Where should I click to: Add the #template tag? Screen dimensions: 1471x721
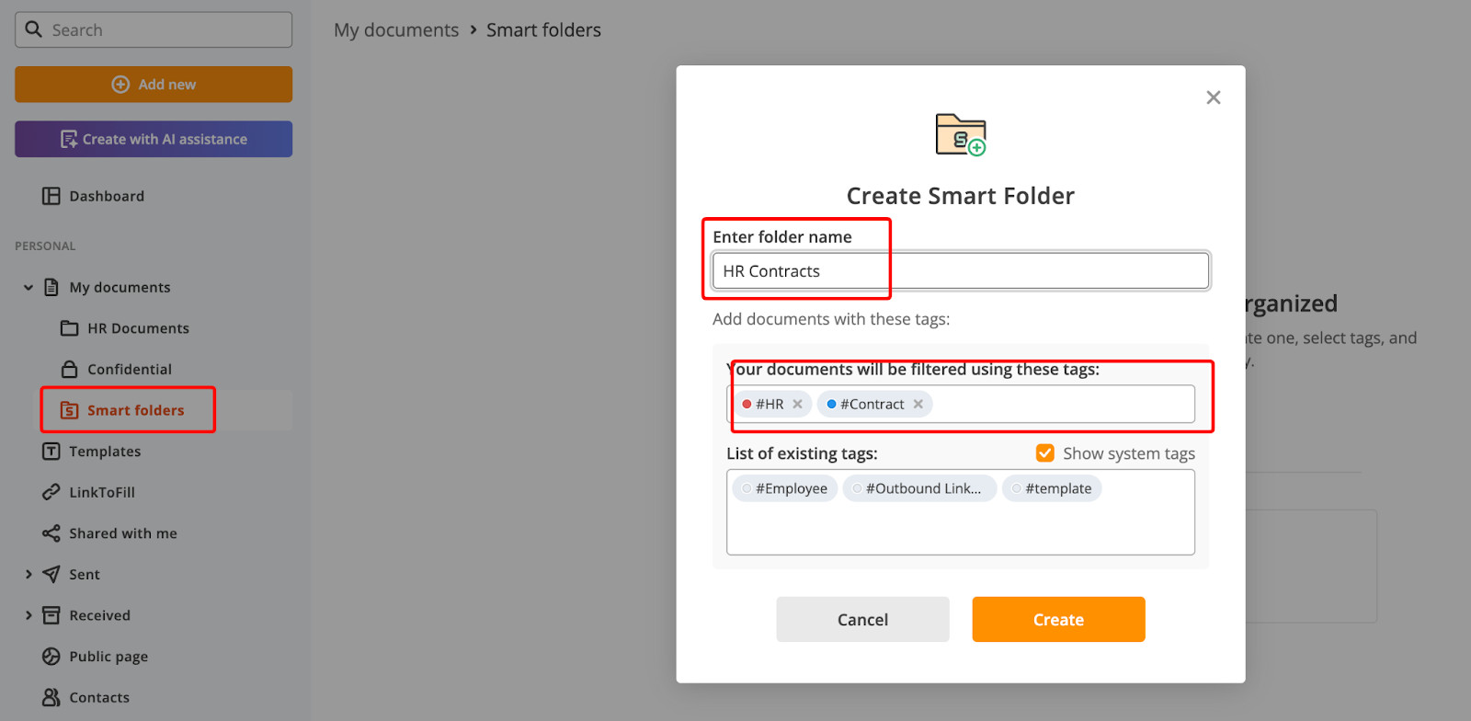click(1052, 488)
